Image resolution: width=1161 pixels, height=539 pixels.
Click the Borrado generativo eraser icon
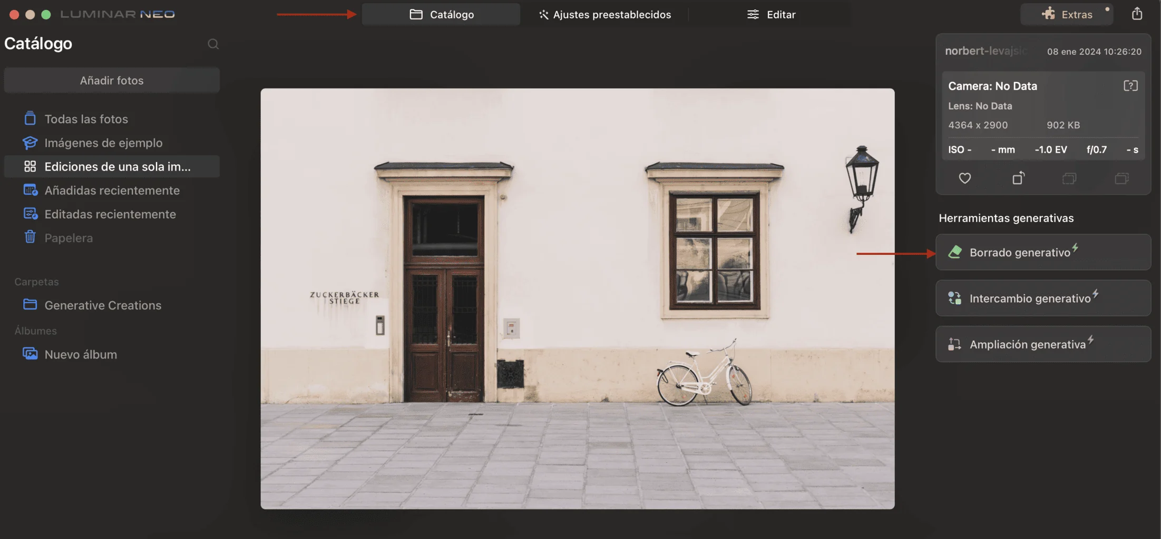click(955, 252)
